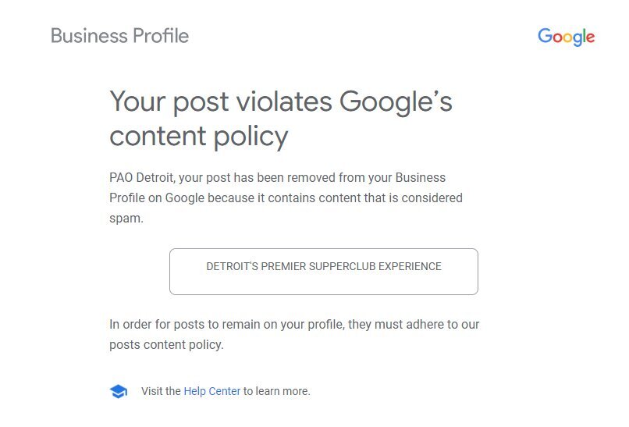Click the "In order for posts to remain" line
The width and height of the screenshot is (629, 427).
[x=294, y=324]
